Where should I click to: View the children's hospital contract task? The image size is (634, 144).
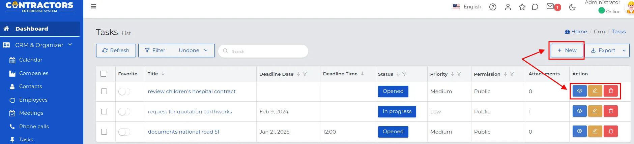580,91
